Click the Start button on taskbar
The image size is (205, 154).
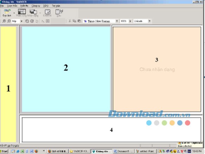(x=4, y=151)
